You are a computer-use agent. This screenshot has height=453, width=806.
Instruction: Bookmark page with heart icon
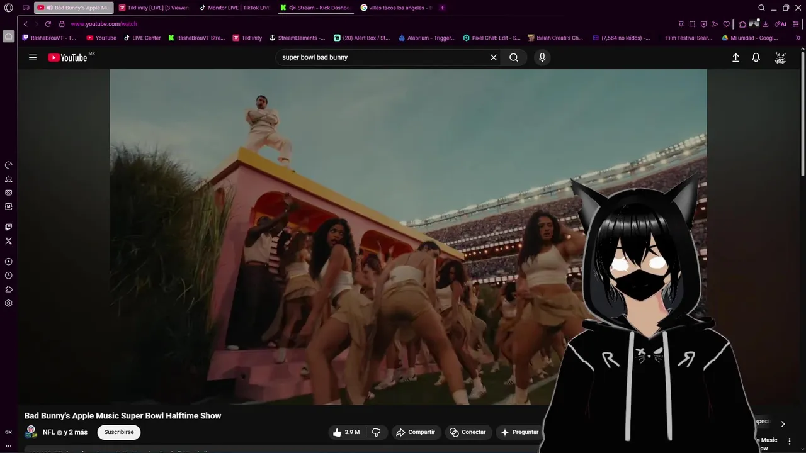pos(726,24)
